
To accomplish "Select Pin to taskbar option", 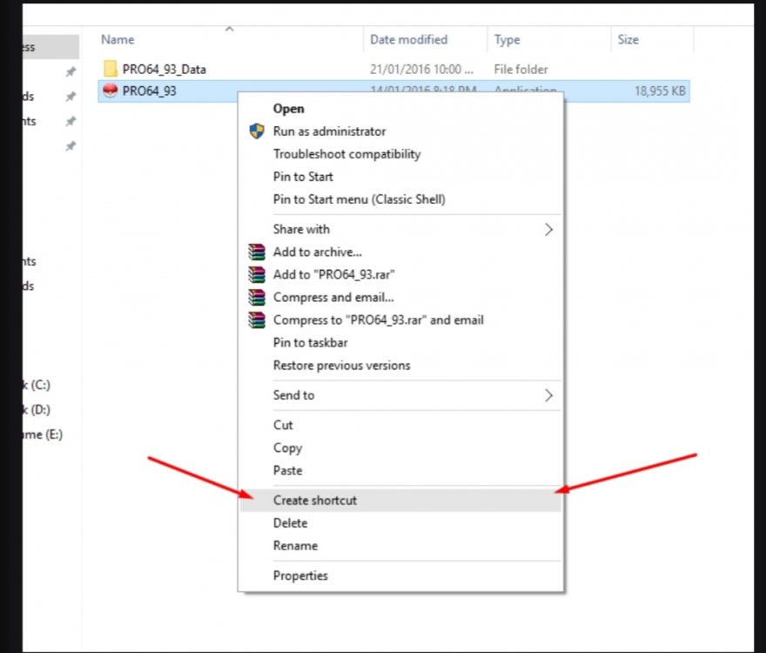I will coord(310,342).
